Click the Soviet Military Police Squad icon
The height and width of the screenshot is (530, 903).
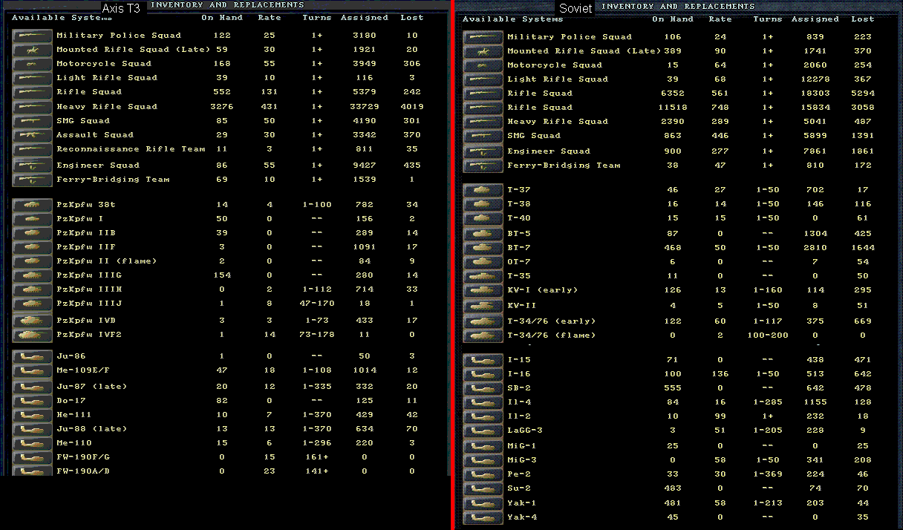(x=483, y=37)
